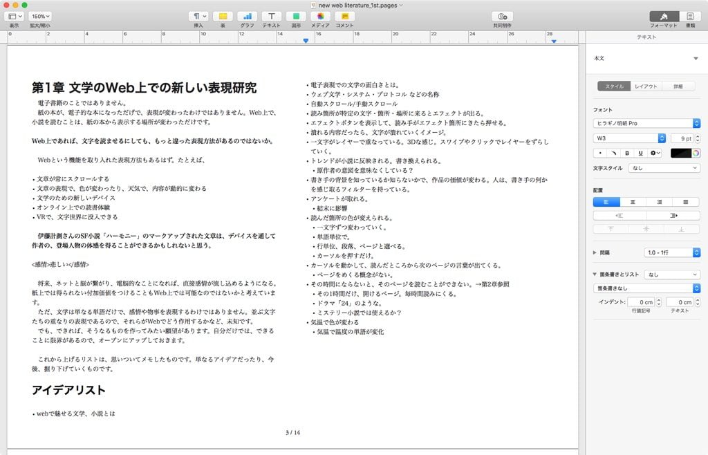This screenshot has width=708, height=455.
Task: Add a chart using the グラフ icon
Action: tap(247, 17)
